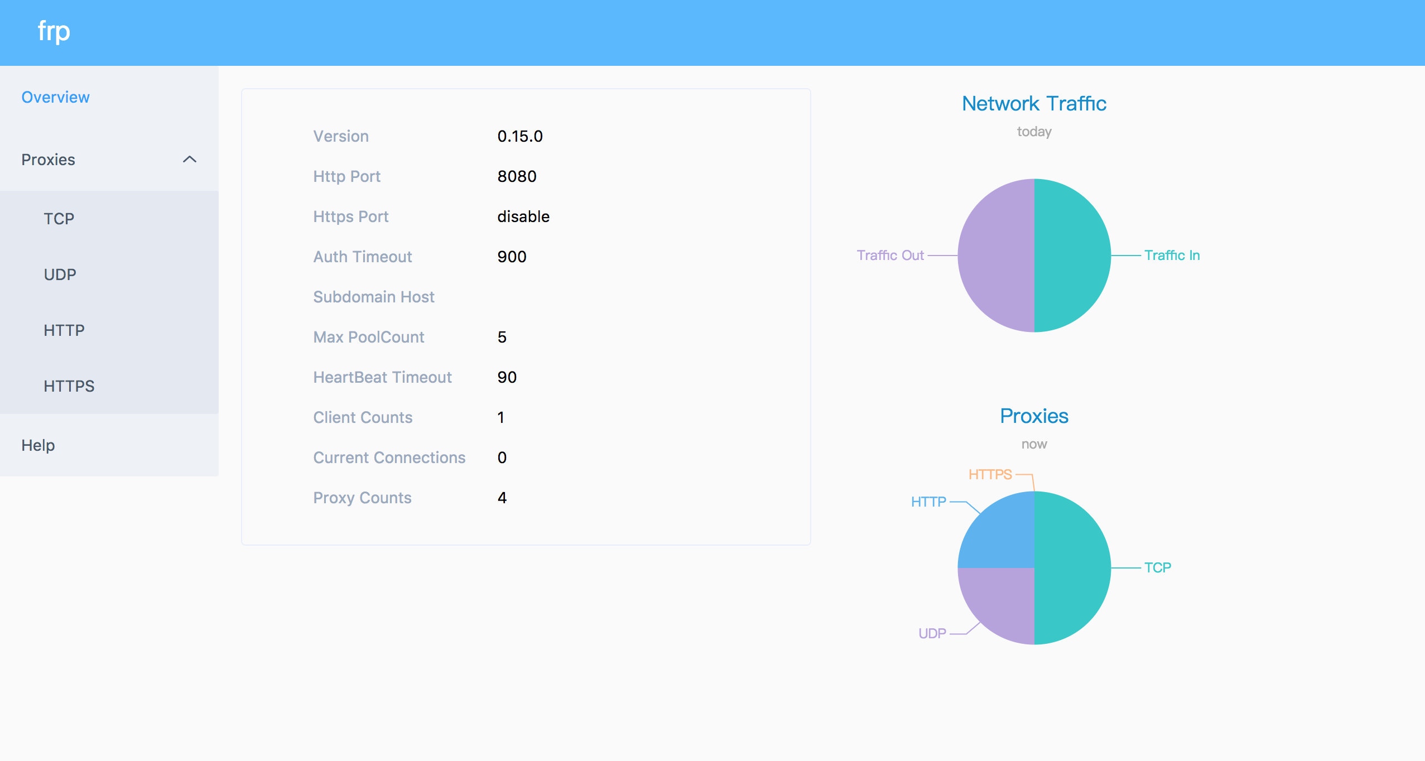
Task: Click the Proxy Counts value
Action: [x=502, y=498]
